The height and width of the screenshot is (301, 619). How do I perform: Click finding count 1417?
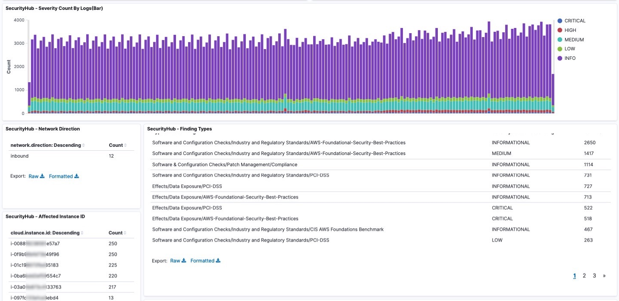[x=589, y=153]
